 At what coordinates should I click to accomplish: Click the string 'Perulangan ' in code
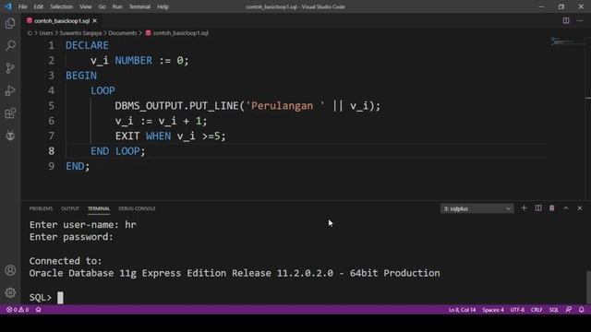pos(285,106)
